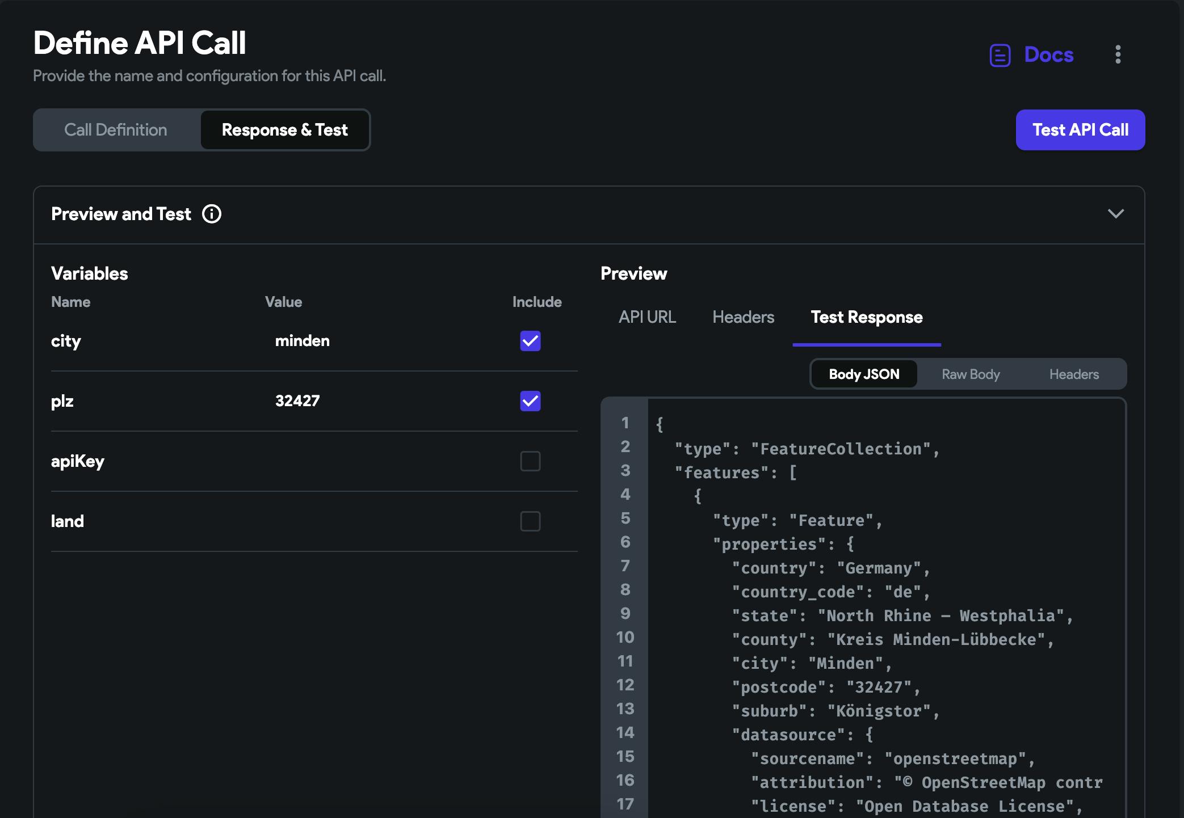The image size is (1184, 818).
Task: Switch to the Call Definition tab
Action: coord(116,130)
